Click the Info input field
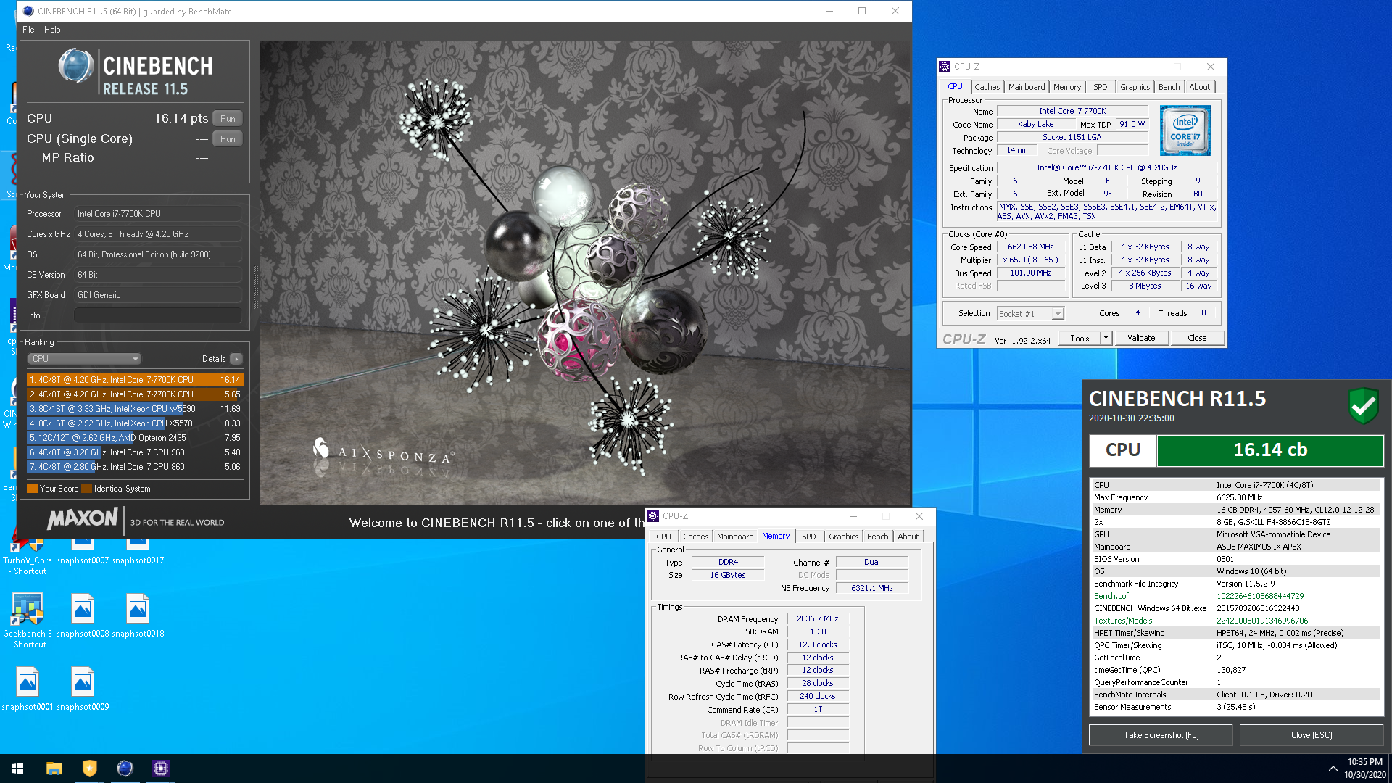The height and width of the screenshot is (783, 1392). (157, 315)
